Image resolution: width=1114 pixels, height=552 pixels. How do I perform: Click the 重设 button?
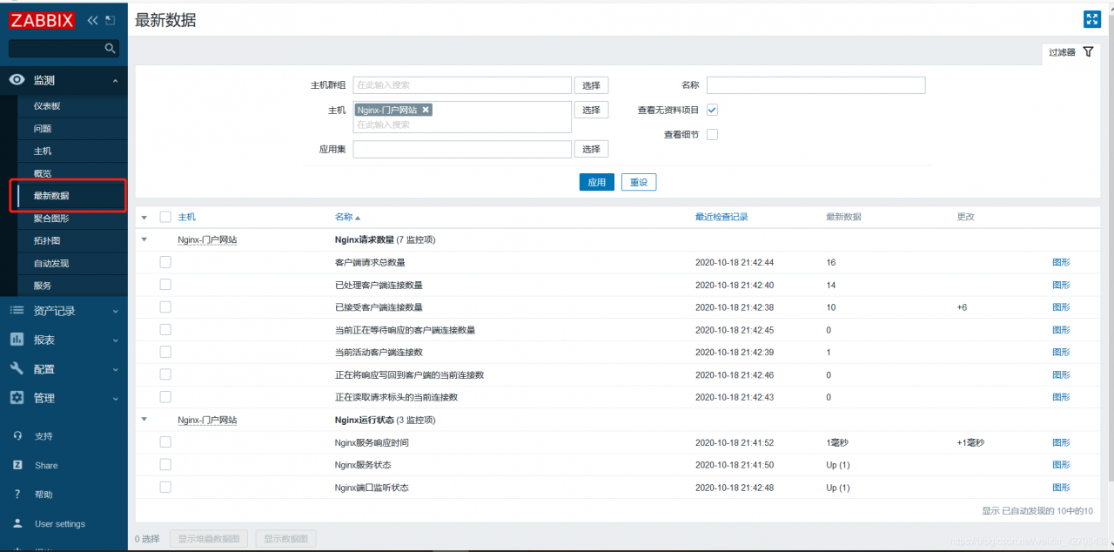tap(639, 182)
